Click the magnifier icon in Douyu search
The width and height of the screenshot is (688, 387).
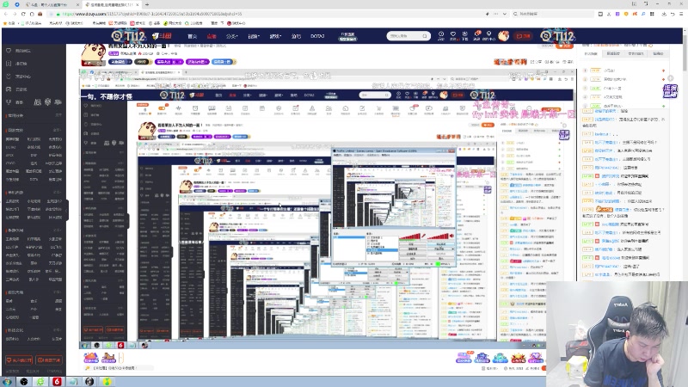click(x=425, y=36)
